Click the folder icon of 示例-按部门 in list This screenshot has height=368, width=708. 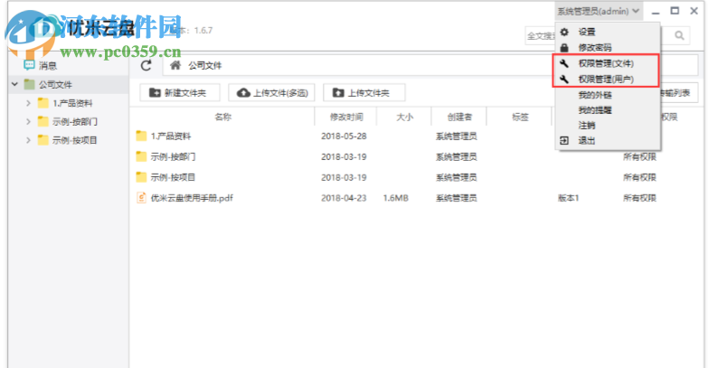click(x=141, y=156)
